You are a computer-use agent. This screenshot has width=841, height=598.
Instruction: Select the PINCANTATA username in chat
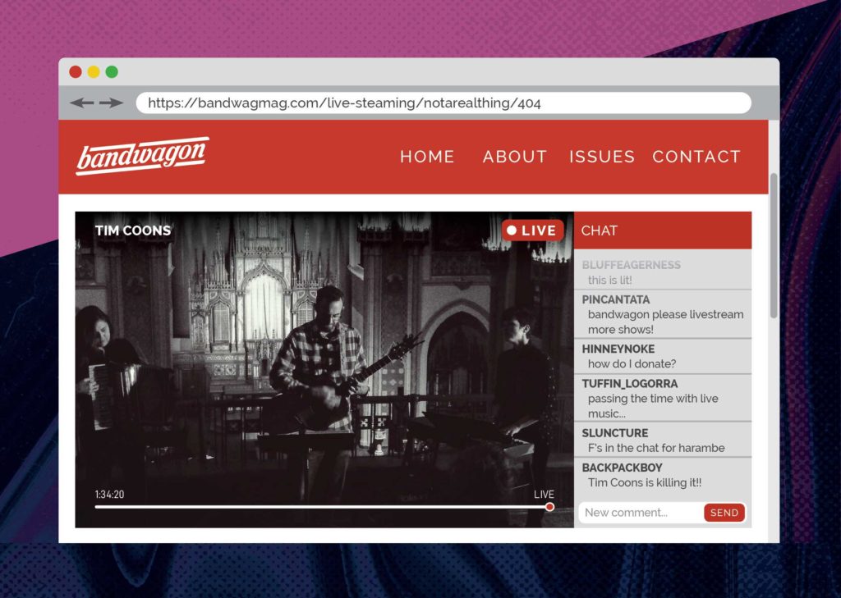[616, 299]
